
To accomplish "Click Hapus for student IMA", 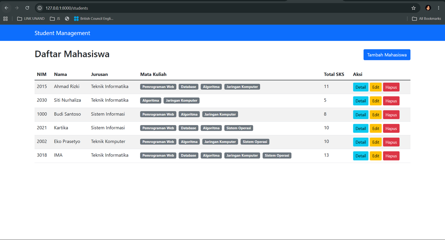I will pos(391,156).
